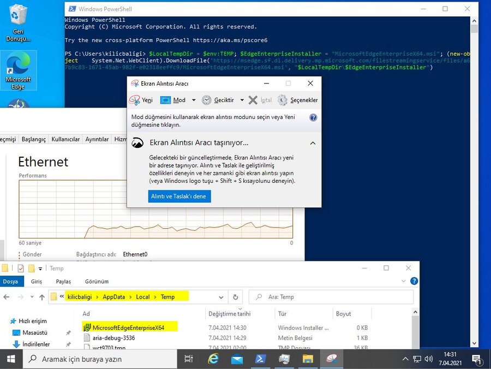Open Seçenekler options in Snipping Tool
This screenshot has height=369, width=491.
pyautogui.click(x=298, y=100)
